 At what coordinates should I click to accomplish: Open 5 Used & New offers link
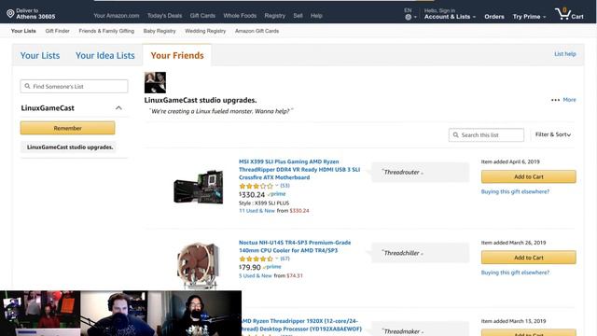pos(256,276)
